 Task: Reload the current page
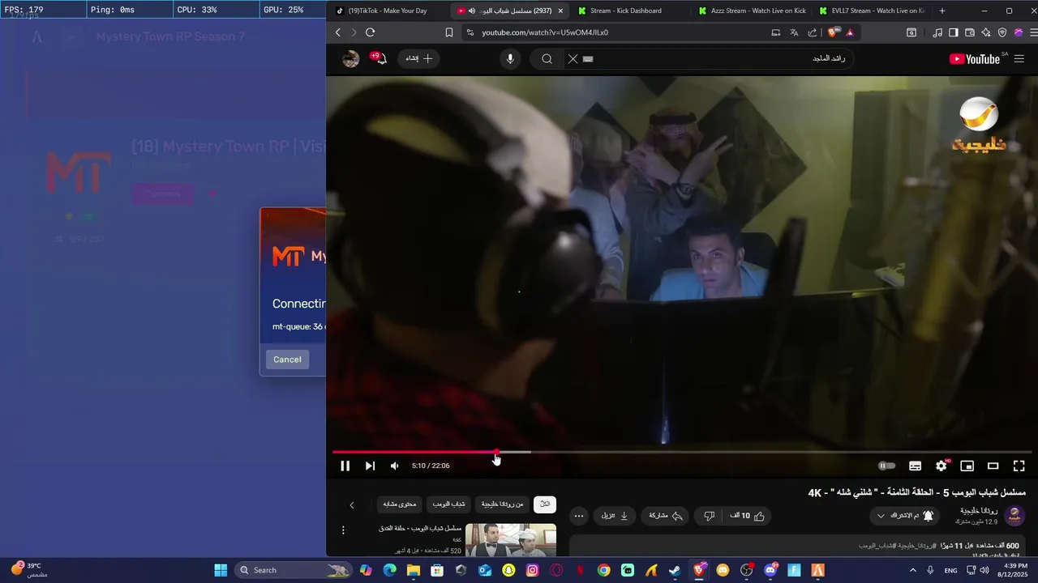[370, 32]
